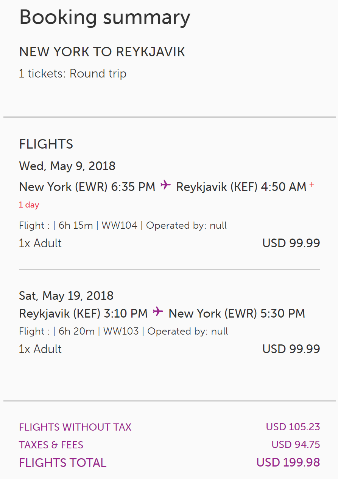The width and height of the screenshot is (338, 479).
Task: Click the Booking summary heading
Action: click(104, 17)
